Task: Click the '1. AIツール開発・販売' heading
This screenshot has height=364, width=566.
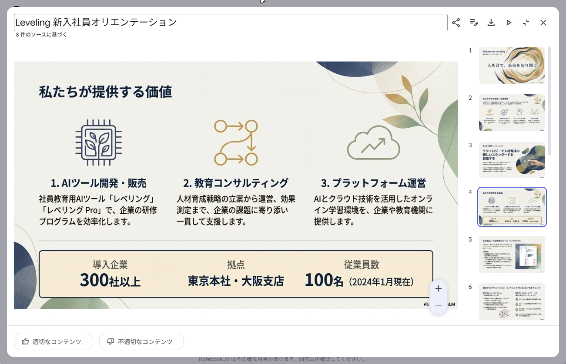Action: (x=99, y=183)
